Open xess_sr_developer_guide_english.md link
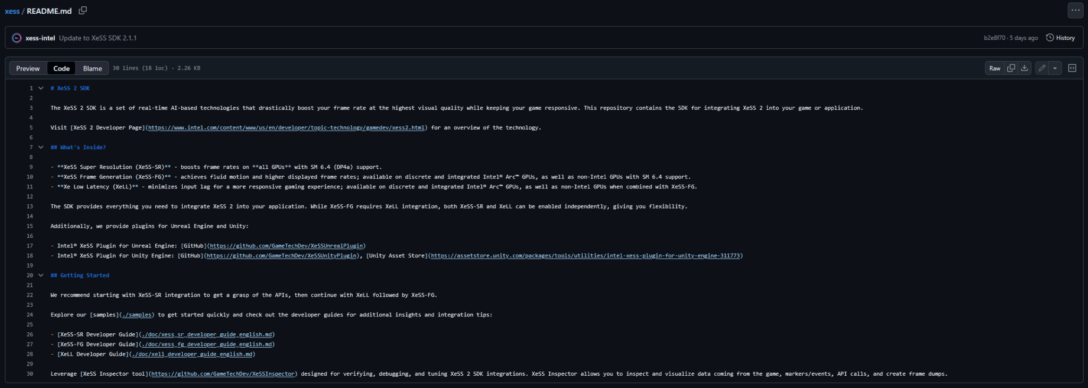The width and height of the screenshot is (1088, 388). coord(207,334)
